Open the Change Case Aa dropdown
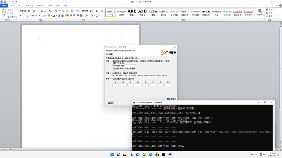Screen dimensions: 282x158 click(51, 11)
